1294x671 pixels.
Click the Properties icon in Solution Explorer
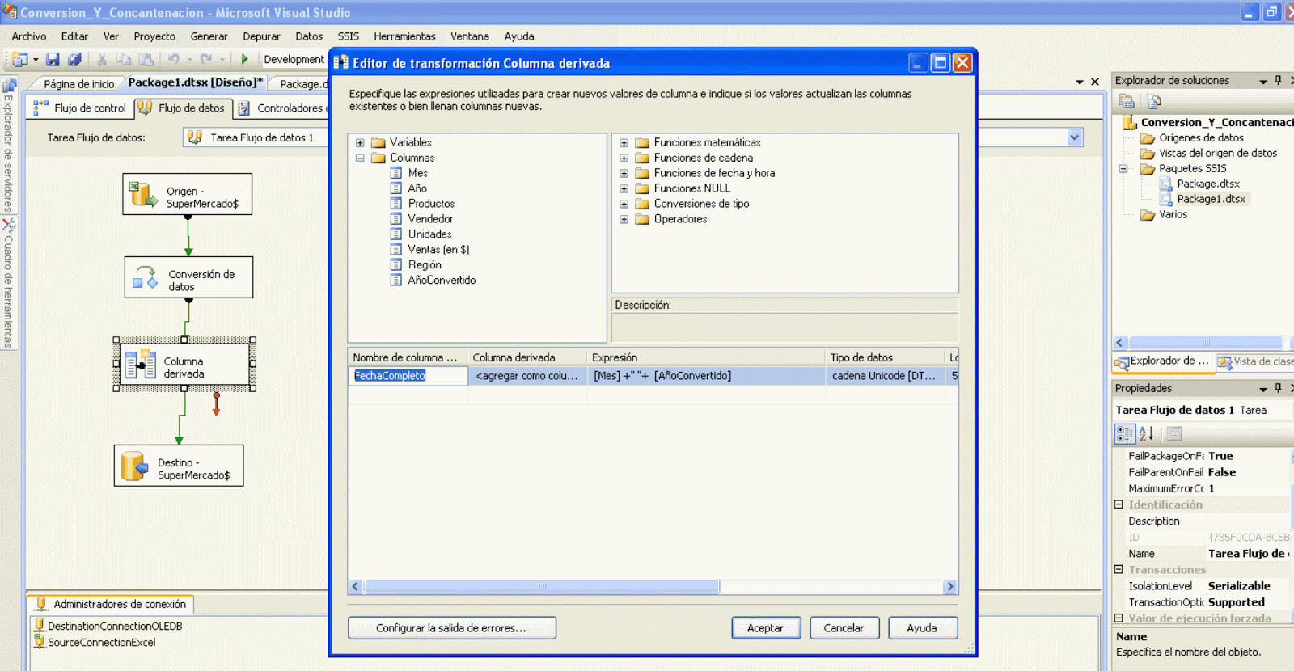[1127, 101]
